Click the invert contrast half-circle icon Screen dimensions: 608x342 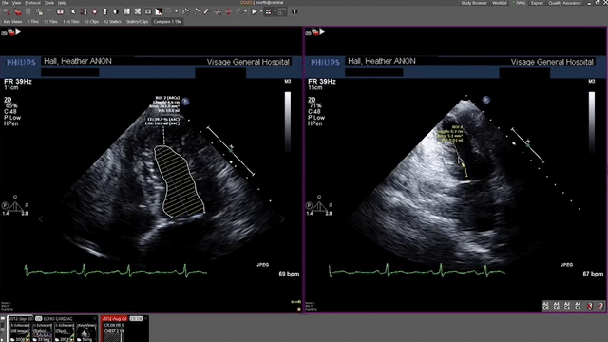click(116, 11)
